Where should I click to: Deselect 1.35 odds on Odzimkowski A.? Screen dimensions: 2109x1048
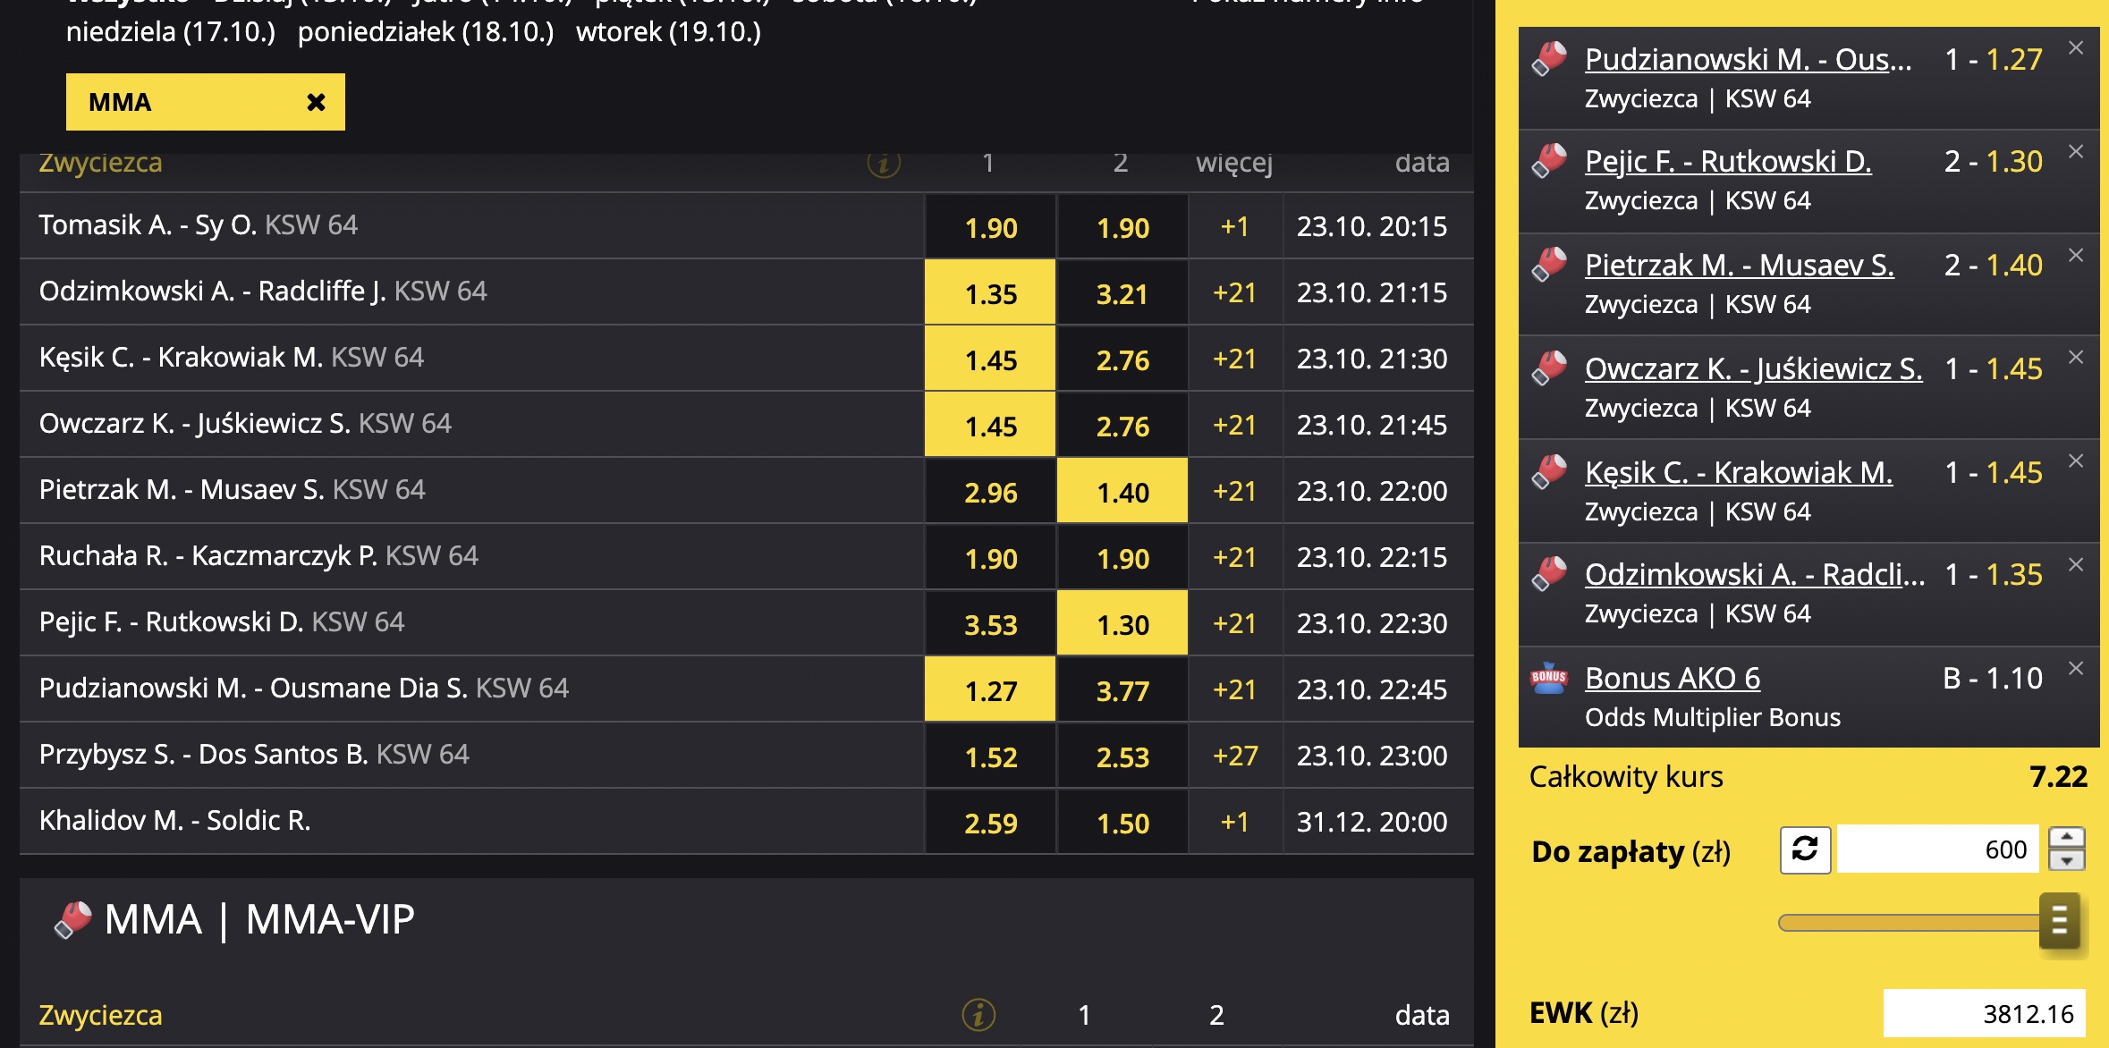[x=990, y=293]
